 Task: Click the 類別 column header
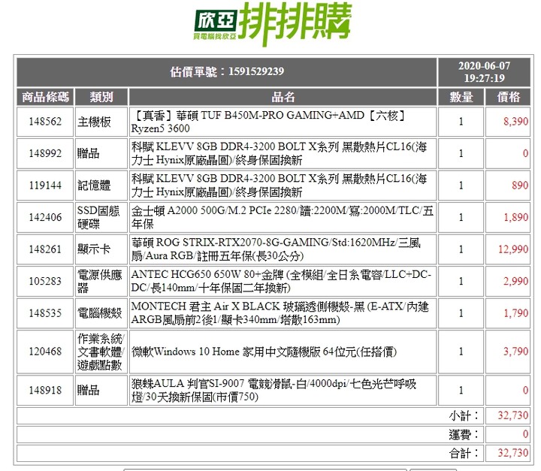coord(101,97)
